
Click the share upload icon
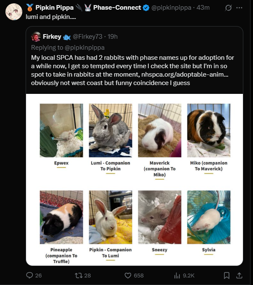[x=239, y=275]
